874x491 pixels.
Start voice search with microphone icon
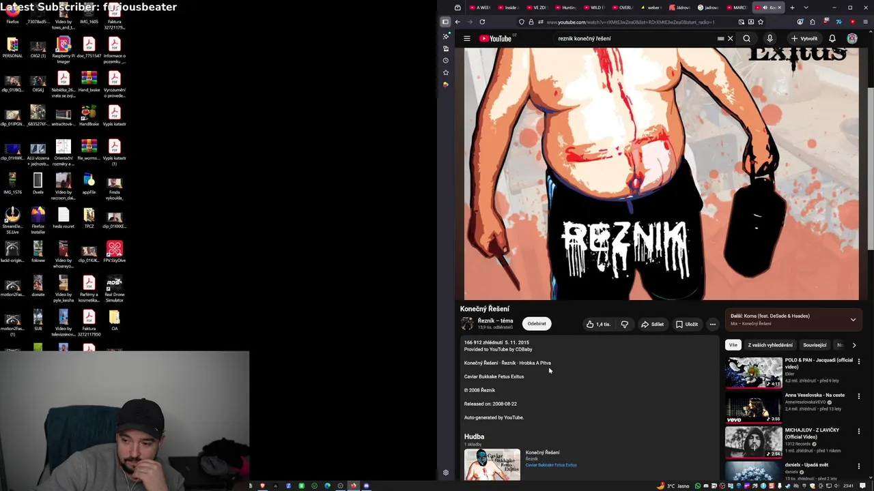[770, 39]
